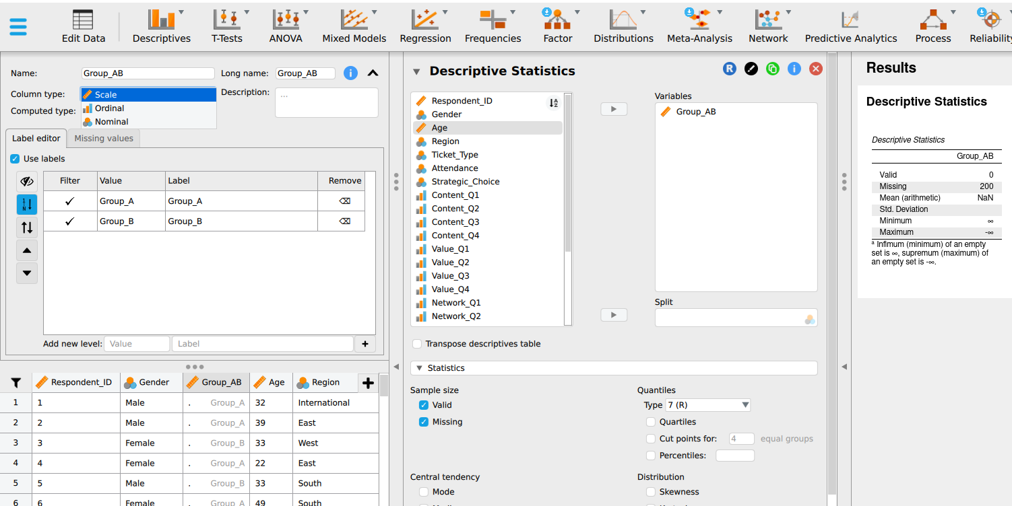Switch to the Label editor tab
This screenshot has height=506, width=1012.
(x=36, y=139)
